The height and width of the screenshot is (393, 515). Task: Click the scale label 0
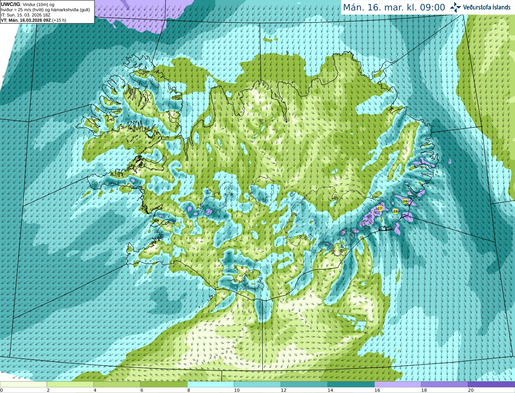[x=1, y=390]
